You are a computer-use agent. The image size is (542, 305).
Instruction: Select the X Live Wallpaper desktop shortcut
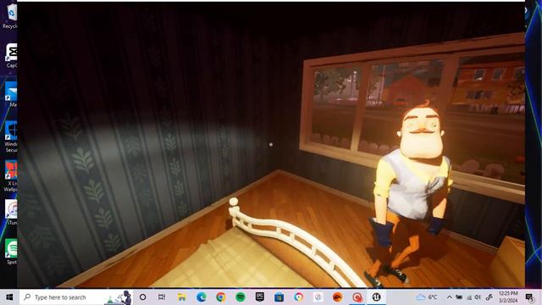(x=11, y=176)
